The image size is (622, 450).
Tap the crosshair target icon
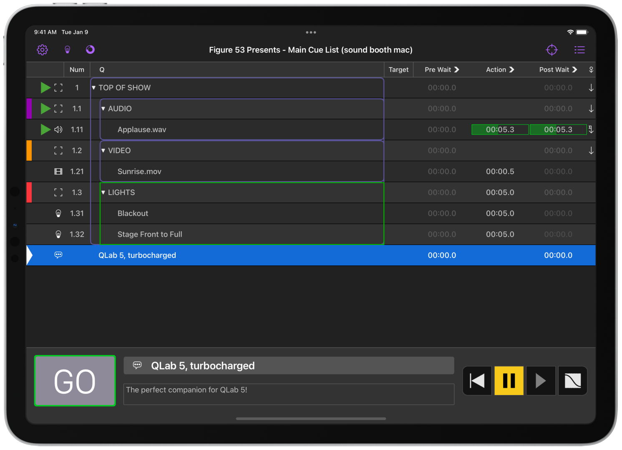point(551,50)
